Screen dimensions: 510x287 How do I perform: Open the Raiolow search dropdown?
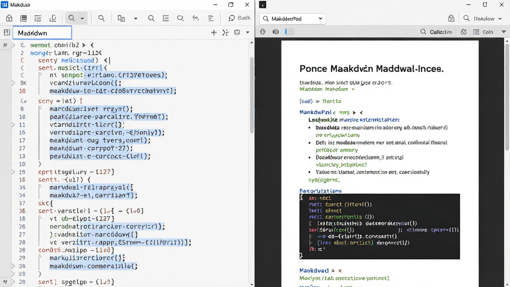(483, 18)
